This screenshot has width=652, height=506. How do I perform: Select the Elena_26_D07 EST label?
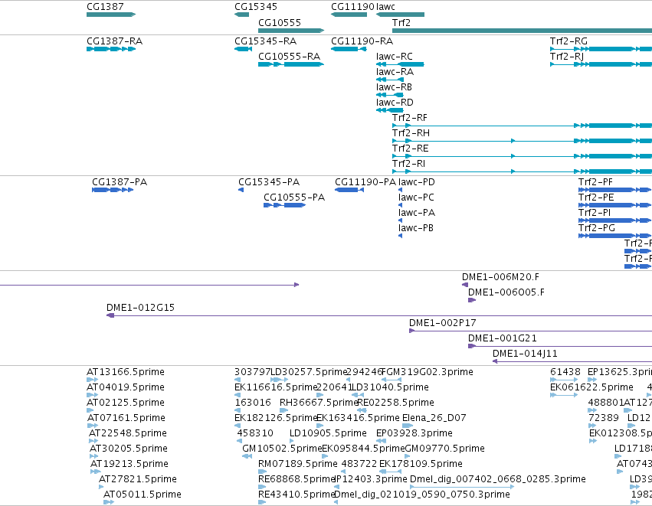coord(434,418)
